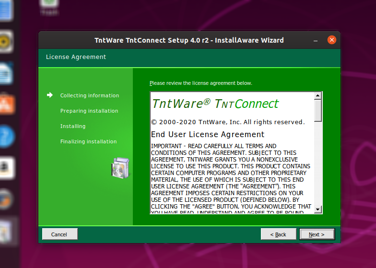376x268 pixels.
Task: Click 'Please review the license agreement below' label
Action: pyautogui.click(x=201, y=83)
